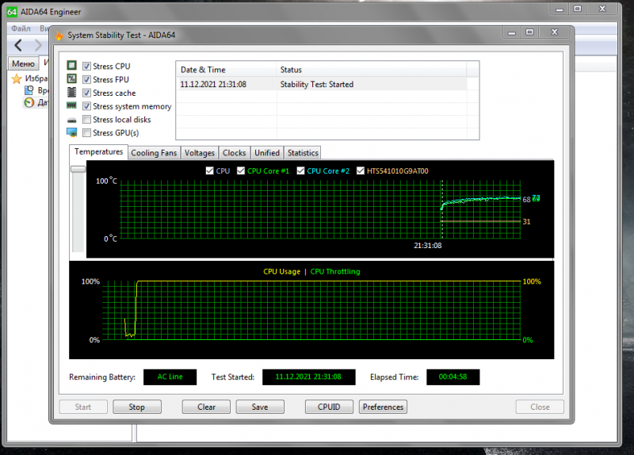
Task: Switch to the Cooling Fans tab
Action: (154, 153)
